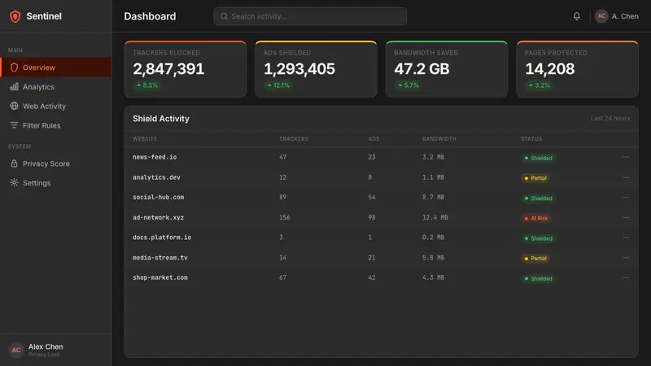Sort by ADS column header
The image size is (651, 366).
click(374, 139)
